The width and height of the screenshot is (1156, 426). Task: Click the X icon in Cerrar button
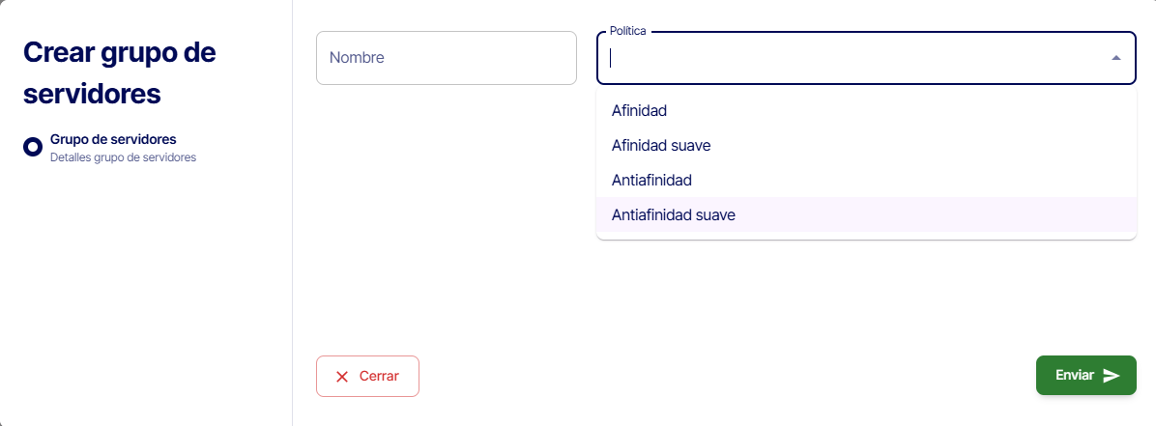click(341, 377)
